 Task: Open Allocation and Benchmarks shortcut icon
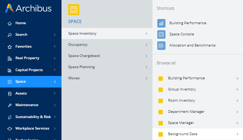[x=161, y=45]
